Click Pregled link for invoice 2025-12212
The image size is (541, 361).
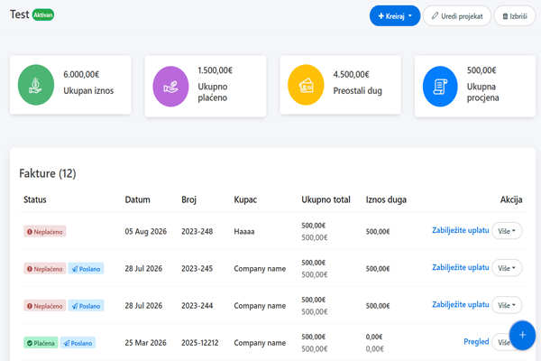pos(476,342)
